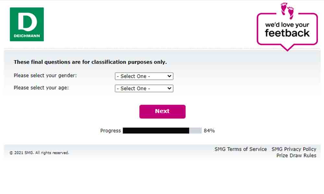Screen dimensions: 324x194
Task: Click the classification purposes heading text
Action: point(90,62)
